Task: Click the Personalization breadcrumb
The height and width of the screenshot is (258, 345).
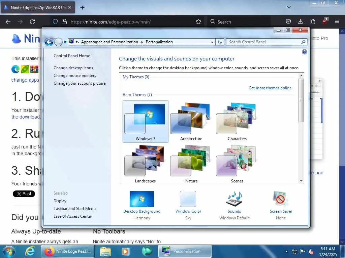Action: click(159, 42)
